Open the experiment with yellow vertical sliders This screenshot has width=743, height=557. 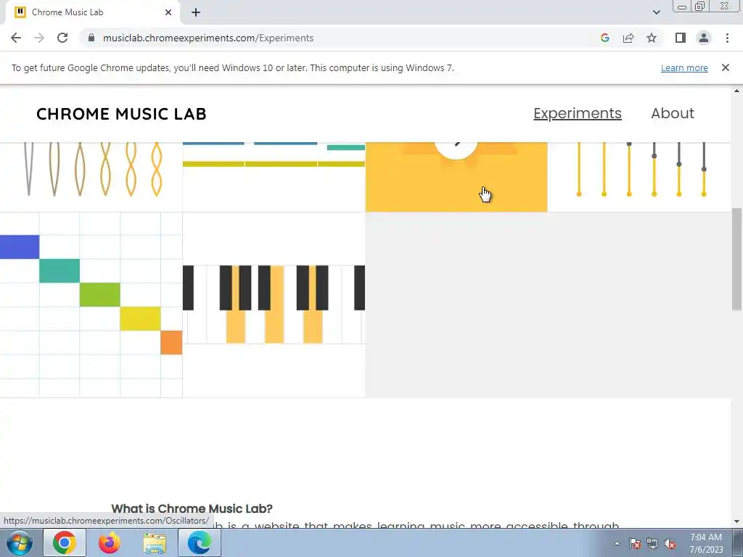(639, 177)
